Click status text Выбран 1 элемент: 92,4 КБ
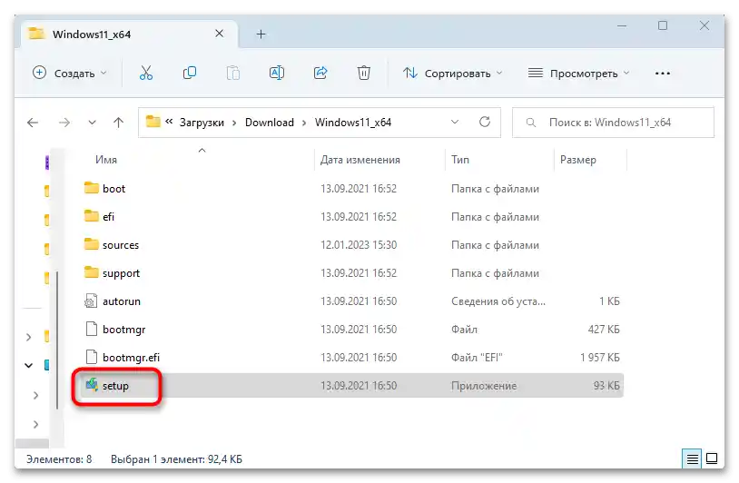Screen dimensions: 739x483 (x=176, y=459)
